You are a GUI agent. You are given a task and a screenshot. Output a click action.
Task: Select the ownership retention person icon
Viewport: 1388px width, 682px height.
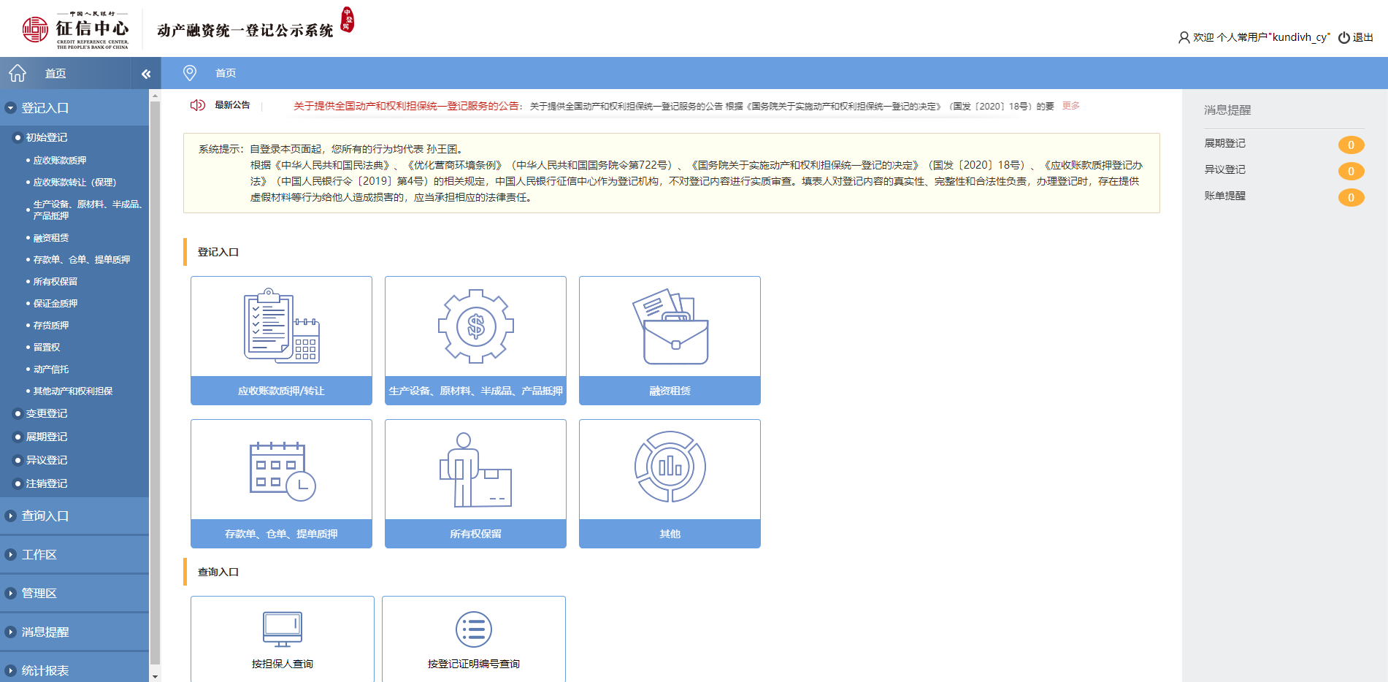pyautogui.click(x=475, y=470)
